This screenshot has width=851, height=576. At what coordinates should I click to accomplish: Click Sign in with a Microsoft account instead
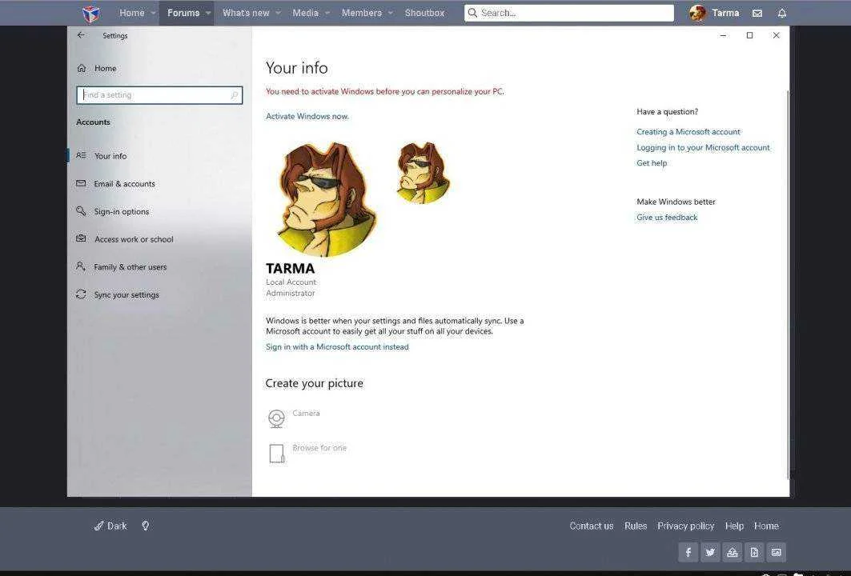click(x=337, y=346)
